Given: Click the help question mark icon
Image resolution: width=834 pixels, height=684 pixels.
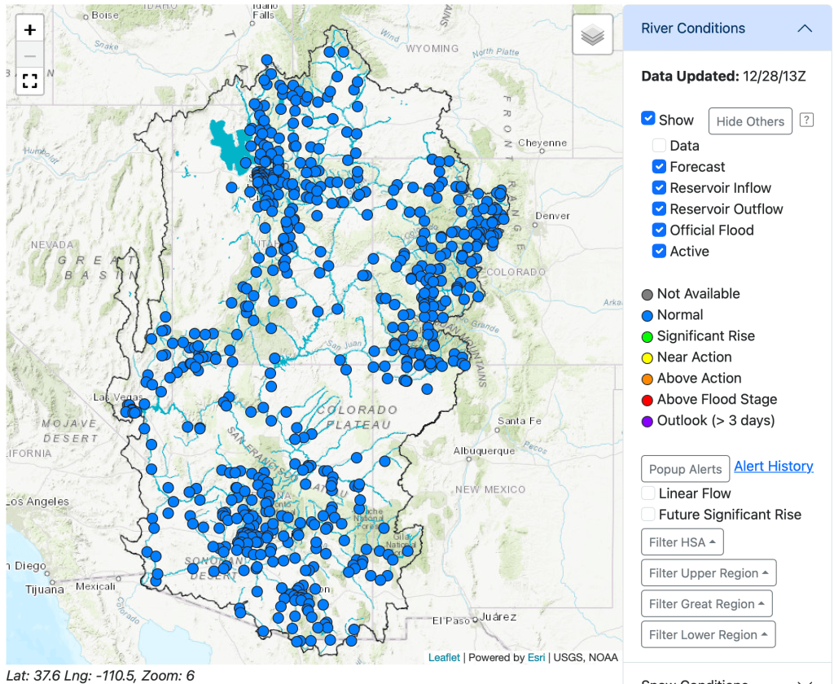Looking at the screenshot, I should 805,121.
